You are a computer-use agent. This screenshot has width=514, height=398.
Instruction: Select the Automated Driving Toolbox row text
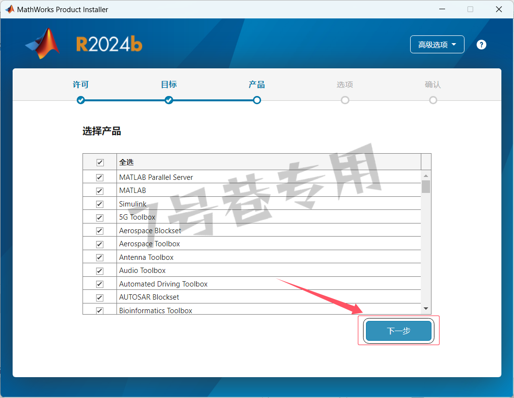[x=163, y=284]
